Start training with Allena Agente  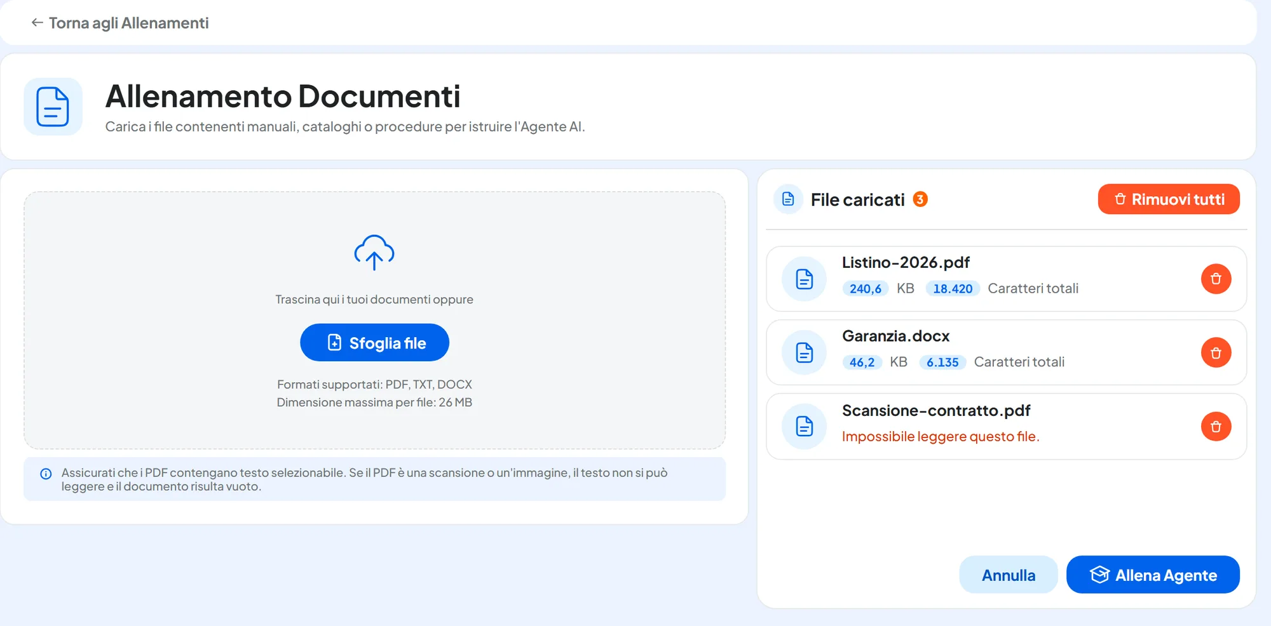tap(1153, 575)
